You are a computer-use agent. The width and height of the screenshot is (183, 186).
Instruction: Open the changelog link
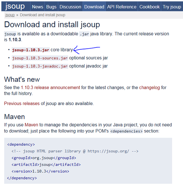(x=149, y=88)
